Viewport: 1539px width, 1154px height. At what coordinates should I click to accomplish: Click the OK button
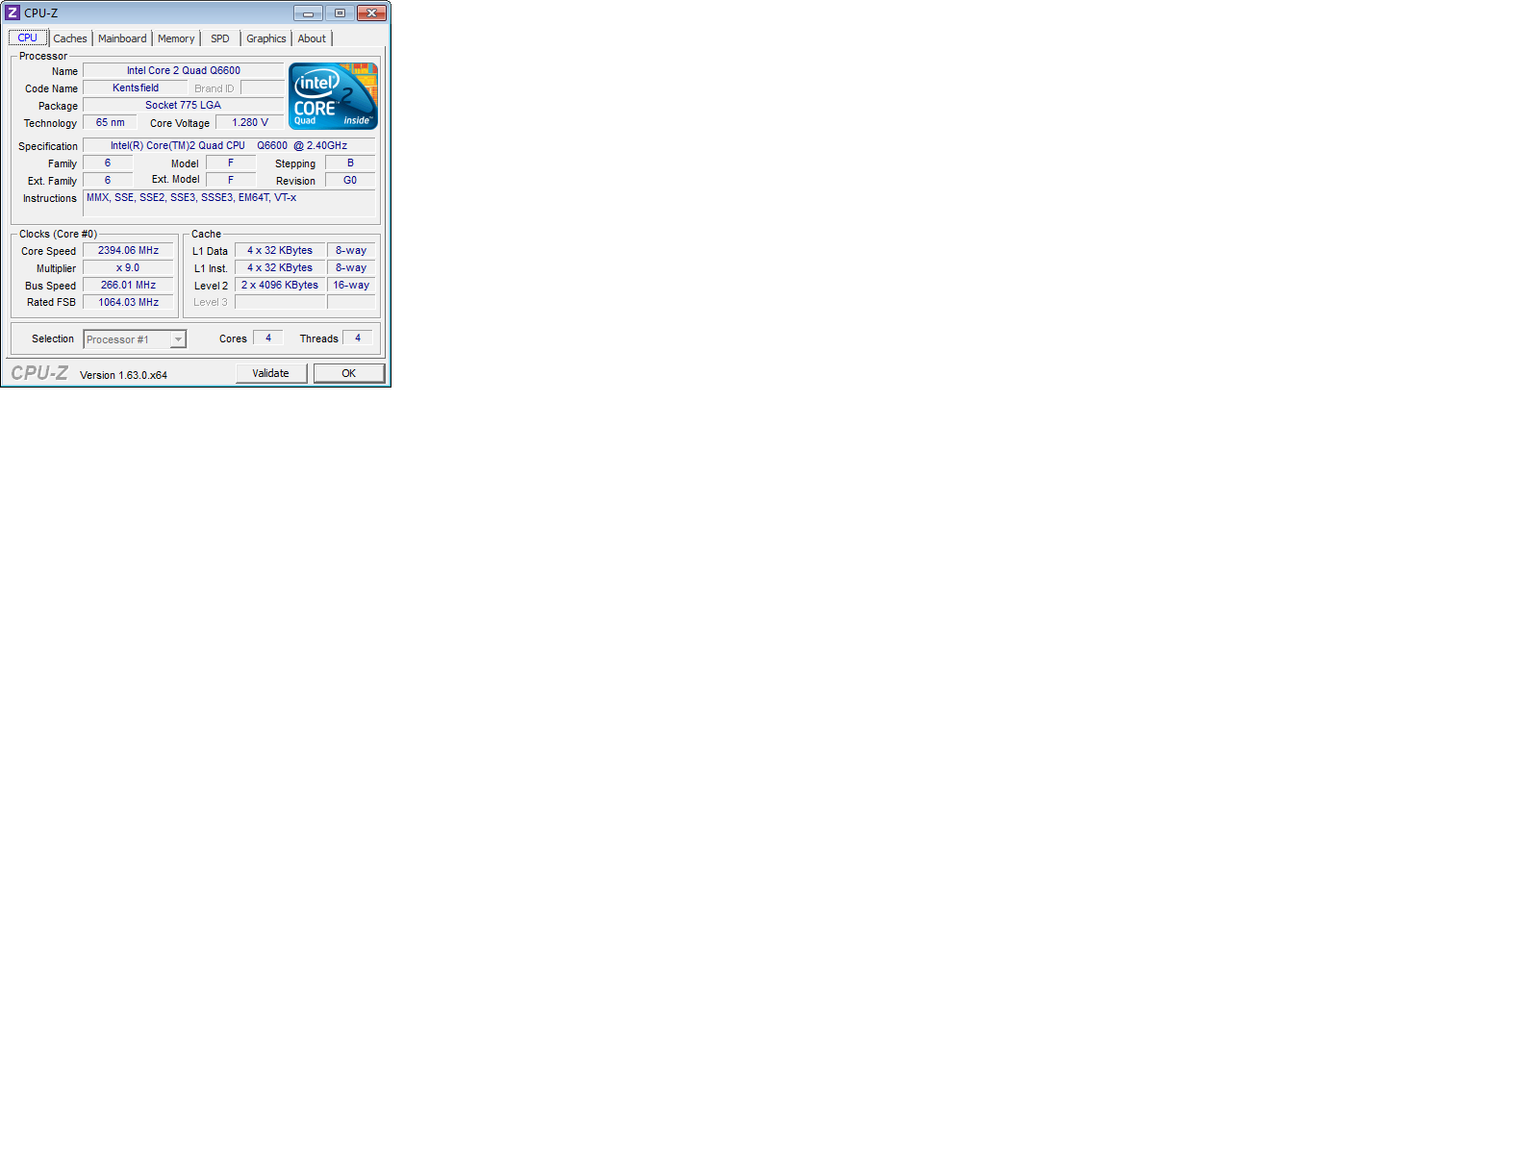(349, 373)
